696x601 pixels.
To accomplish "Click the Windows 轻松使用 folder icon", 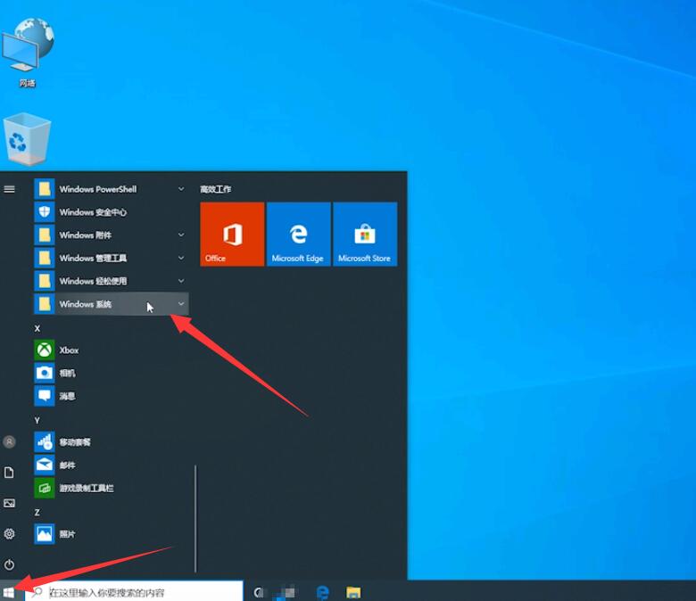I will (45, 281).
